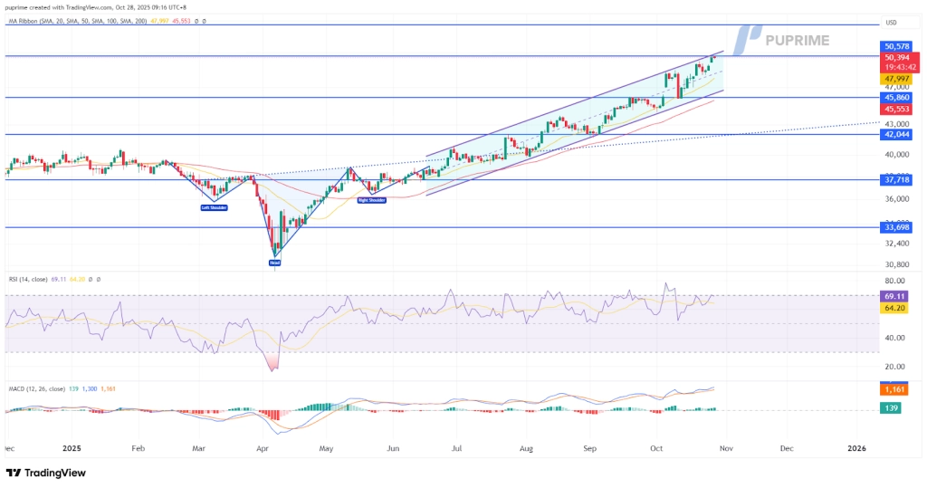Viewport: 927px width, 488px height.
Task: Click the Jul label on time axis
Action: [x=457, y=448]
